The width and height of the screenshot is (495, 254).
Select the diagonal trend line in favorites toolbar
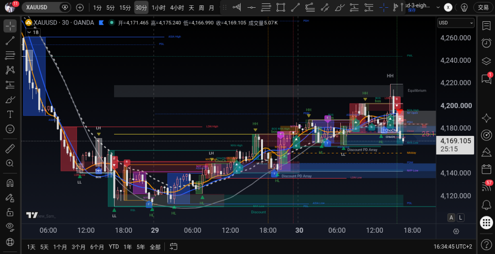tap(295, 7)
